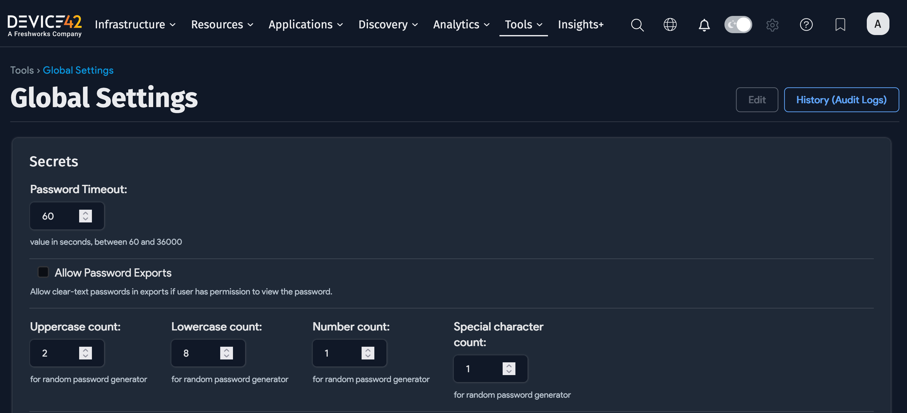The image size is (907, 413).
Task: Toggle the Allow Password Exports checkbox off
Action: (x=42, y=272)
